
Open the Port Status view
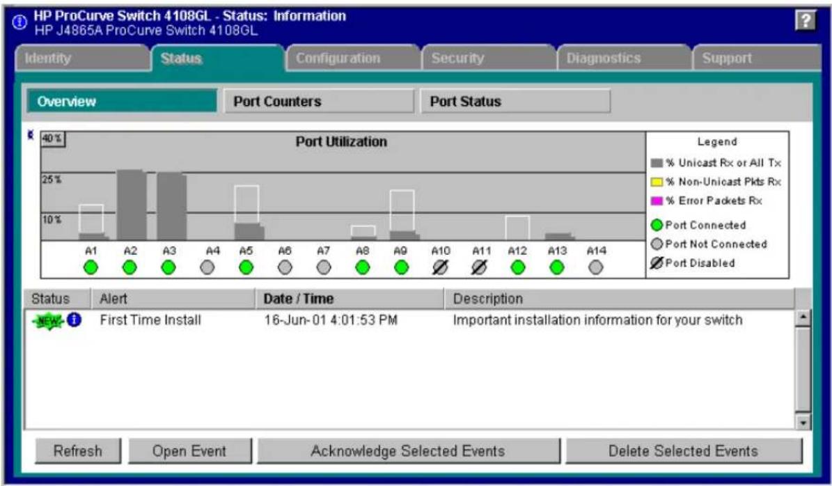coord(515,101)
